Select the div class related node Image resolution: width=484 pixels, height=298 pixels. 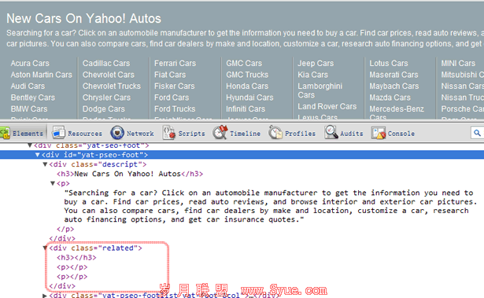coord(96,248)
